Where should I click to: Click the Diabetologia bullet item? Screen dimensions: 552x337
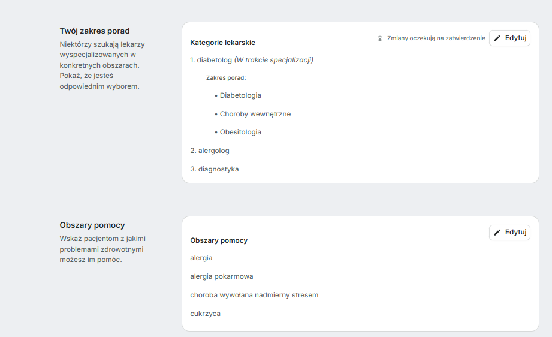pyautogui.click(x=240, y=95)
